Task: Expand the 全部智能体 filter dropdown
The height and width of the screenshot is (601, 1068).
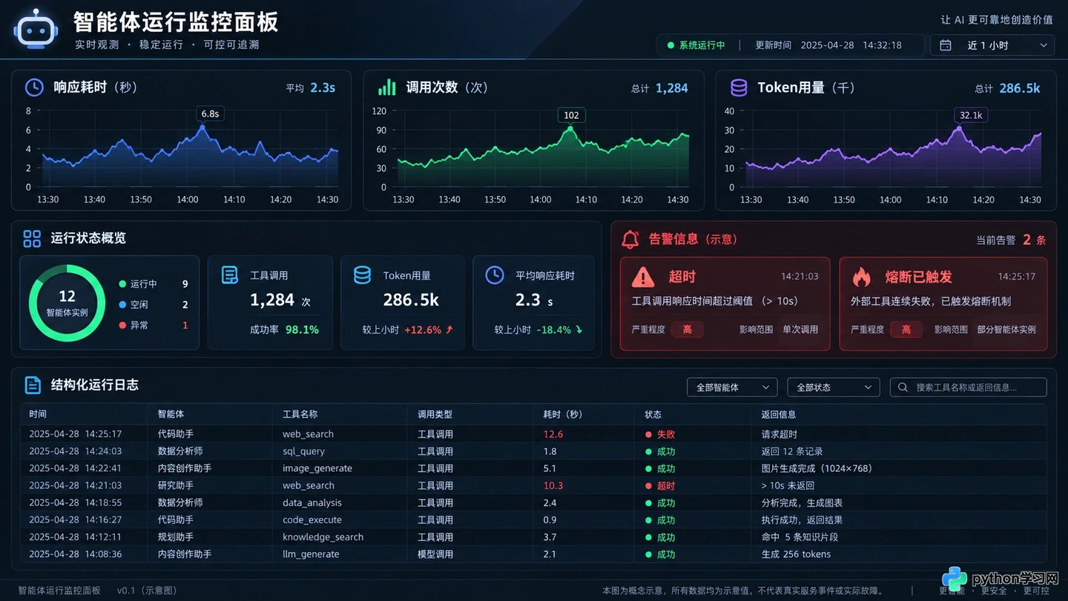Action: click(732, 387)
